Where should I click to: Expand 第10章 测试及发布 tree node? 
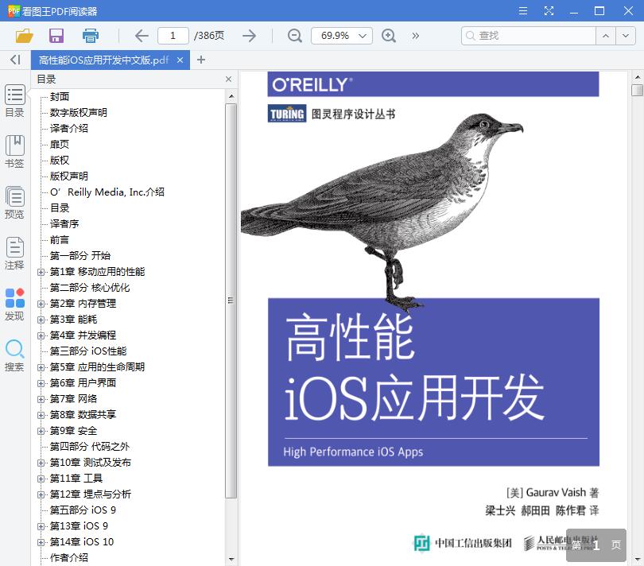click(x=41, y=463)
